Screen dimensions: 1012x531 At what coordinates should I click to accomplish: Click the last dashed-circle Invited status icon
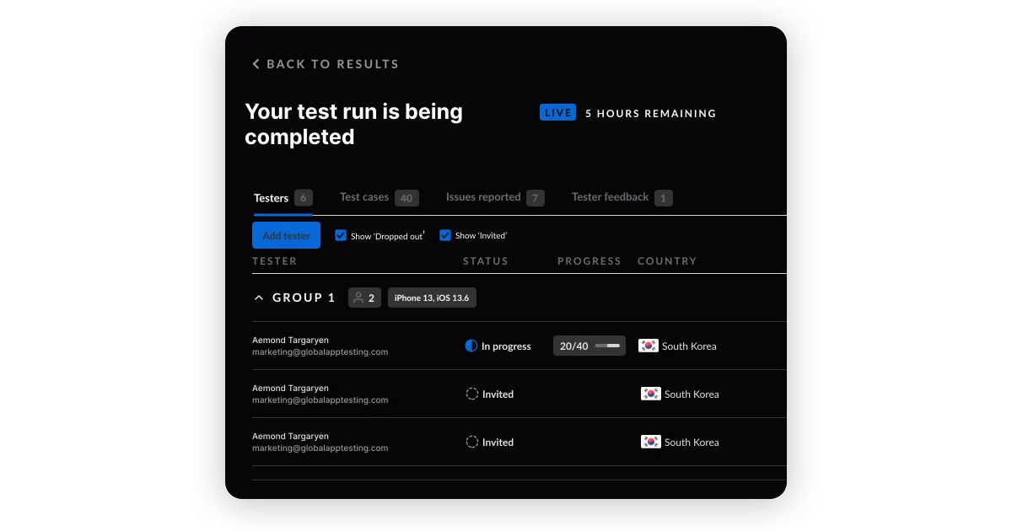coord(472,442)
